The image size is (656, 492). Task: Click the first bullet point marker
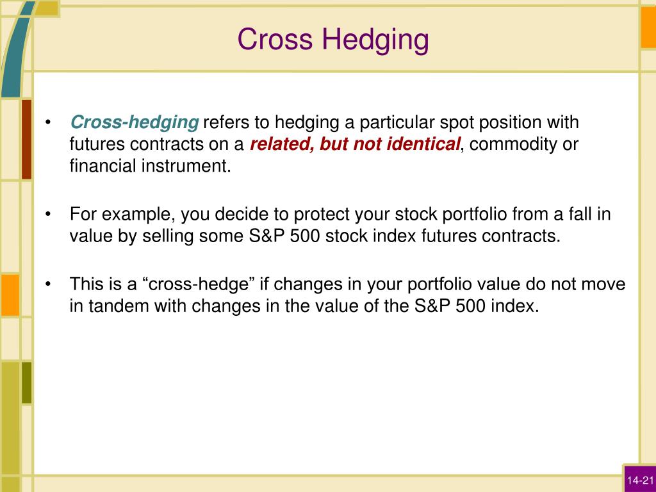click(x=48, y=122)
